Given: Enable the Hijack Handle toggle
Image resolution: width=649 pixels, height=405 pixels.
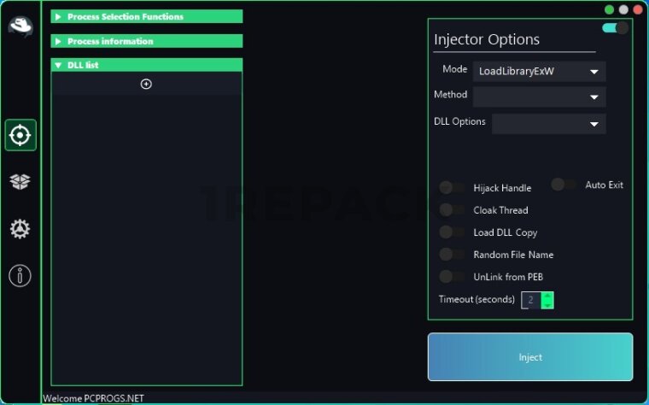Looking at the screenshot, I should click(x=452, y=188).
